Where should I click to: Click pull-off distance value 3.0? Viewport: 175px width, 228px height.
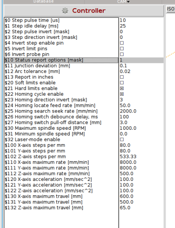click(x=124, y=122)
